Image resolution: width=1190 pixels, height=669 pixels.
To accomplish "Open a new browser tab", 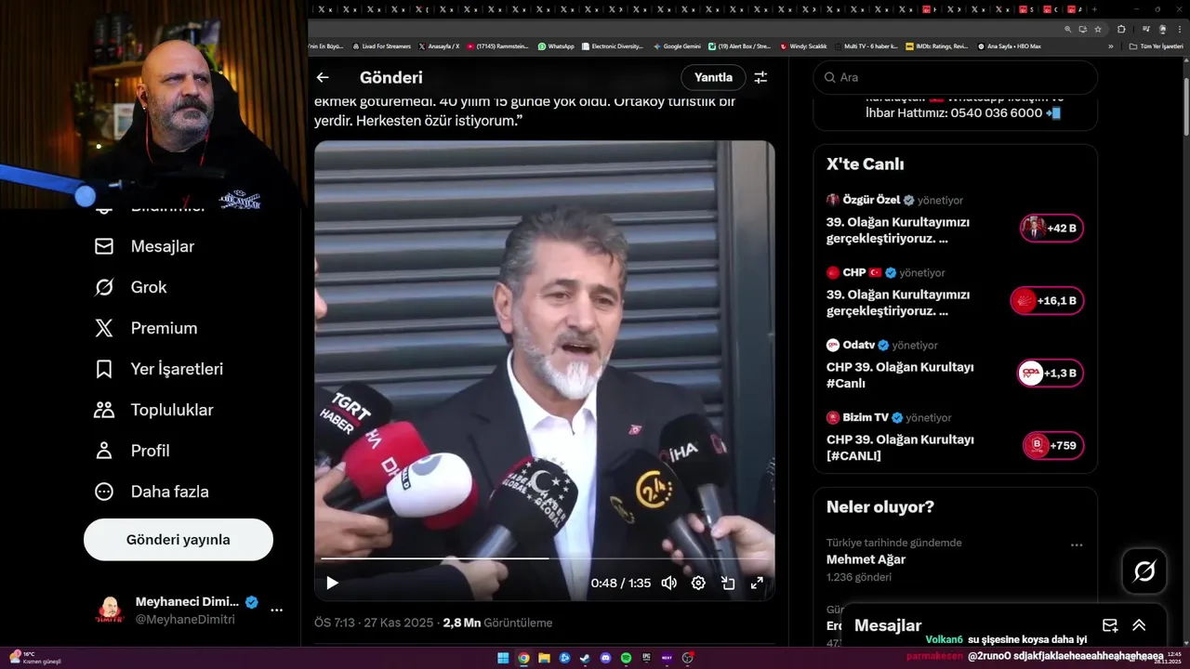I will coord(1094,9).
